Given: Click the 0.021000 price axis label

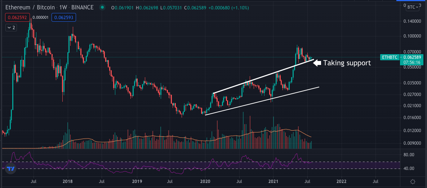Looking at the screenshot, I should pos(412,106).
